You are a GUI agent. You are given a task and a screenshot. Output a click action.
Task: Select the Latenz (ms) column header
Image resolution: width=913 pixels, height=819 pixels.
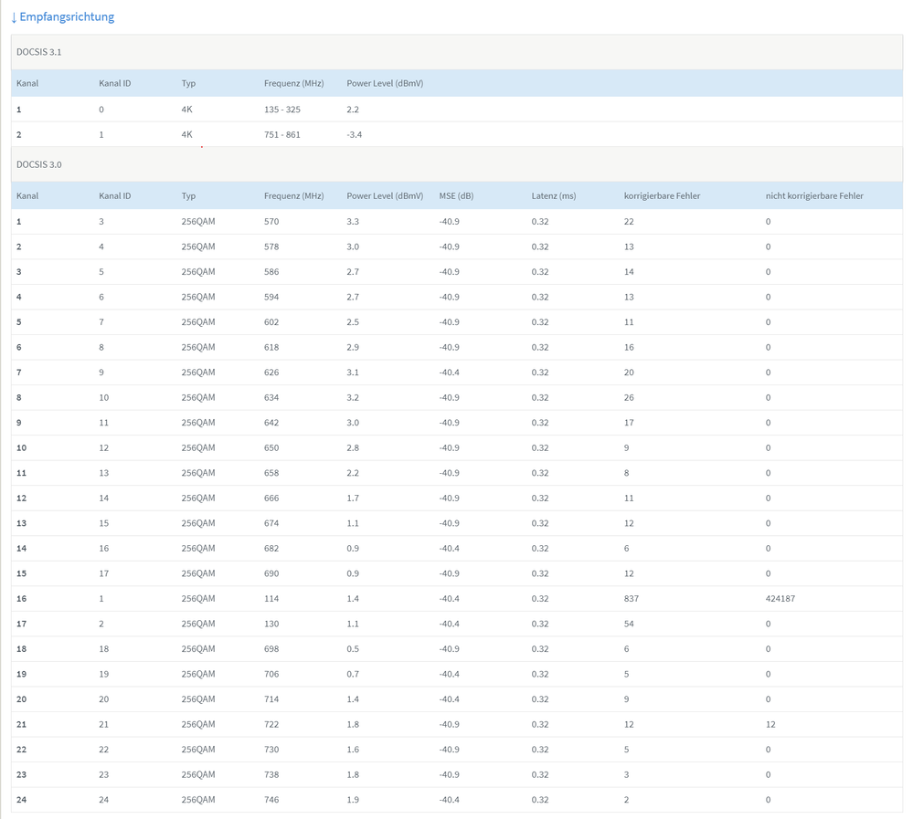[554, 196]
